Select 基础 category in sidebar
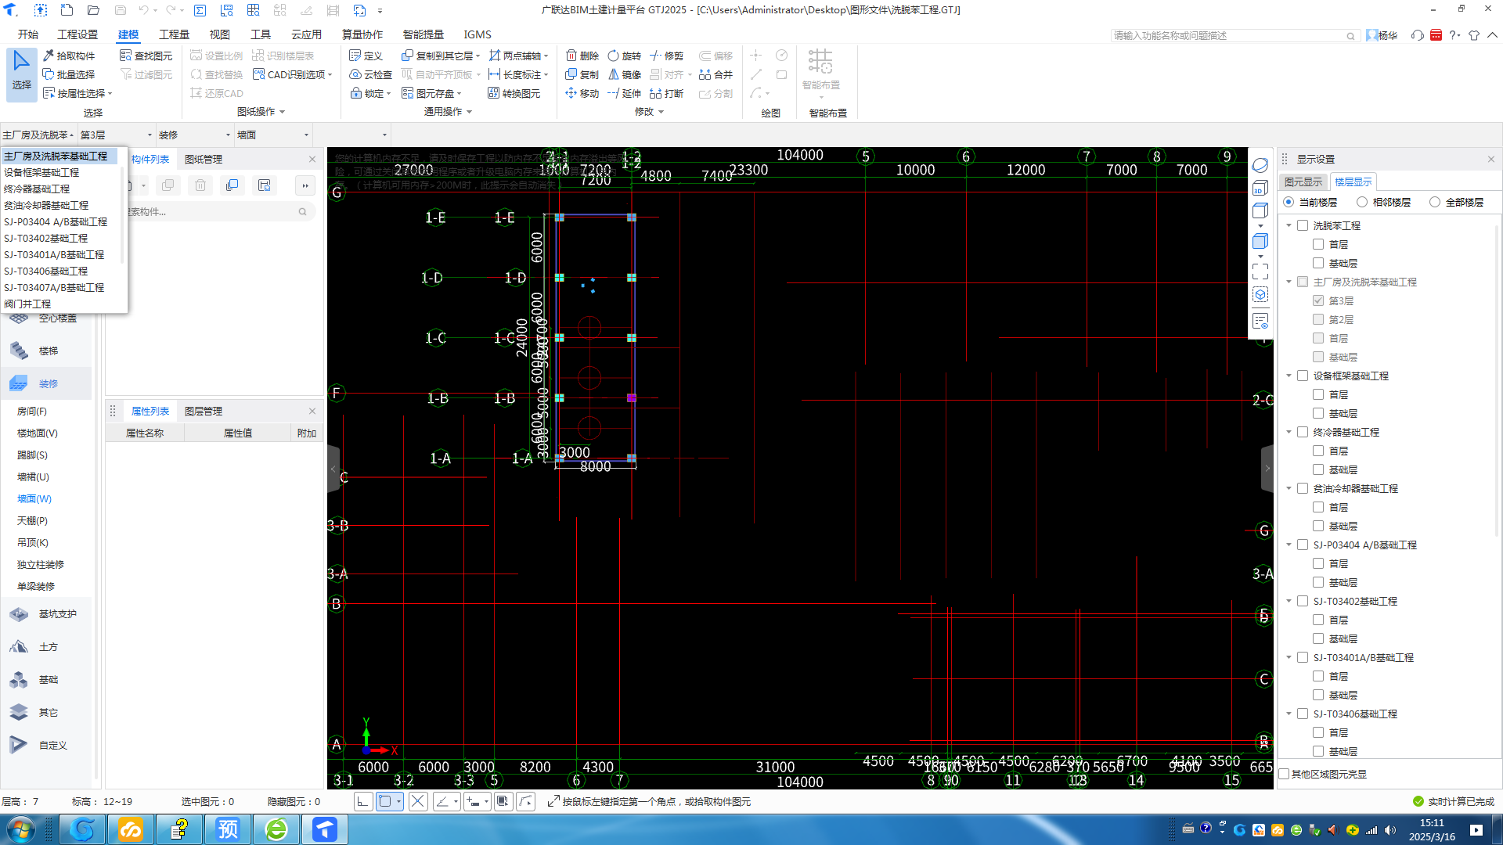 (46, 680)
